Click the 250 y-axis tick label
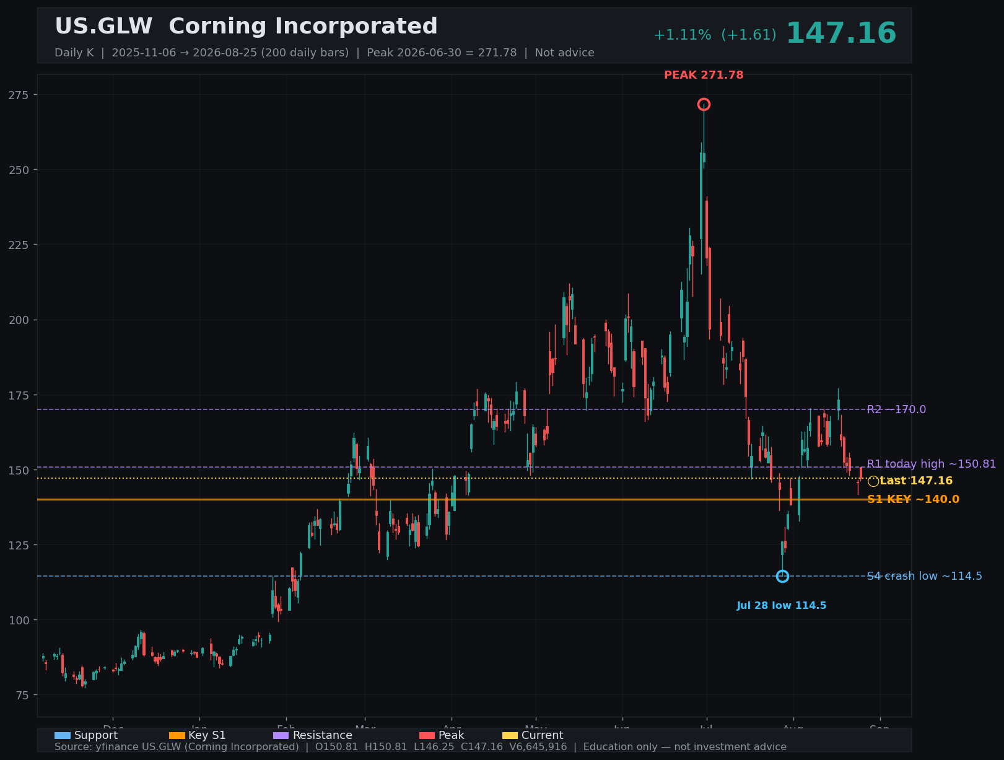 pyautogui.click(x=19, y=170)
